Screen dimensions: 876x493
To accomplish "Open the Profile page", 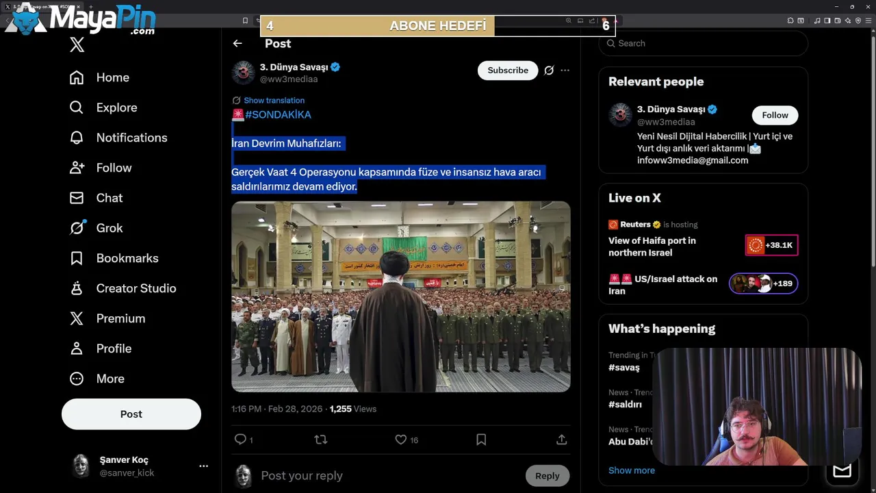I will 100,349.
